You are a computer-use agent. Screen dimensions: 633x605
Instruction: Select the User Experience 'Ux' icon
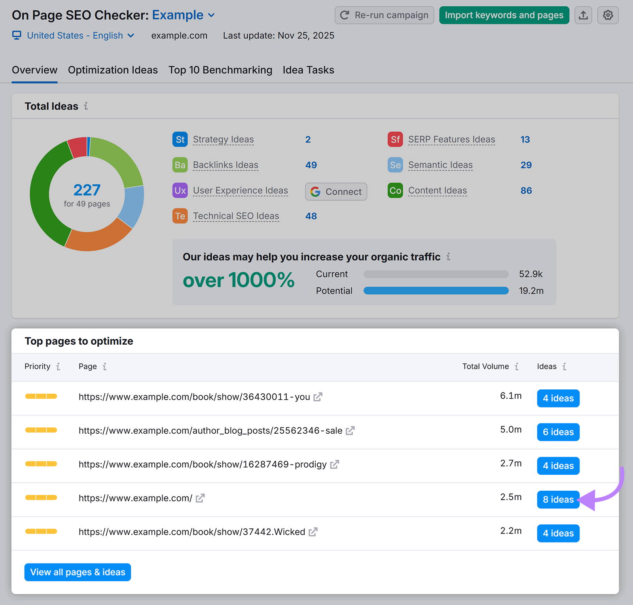pos(180,191)
